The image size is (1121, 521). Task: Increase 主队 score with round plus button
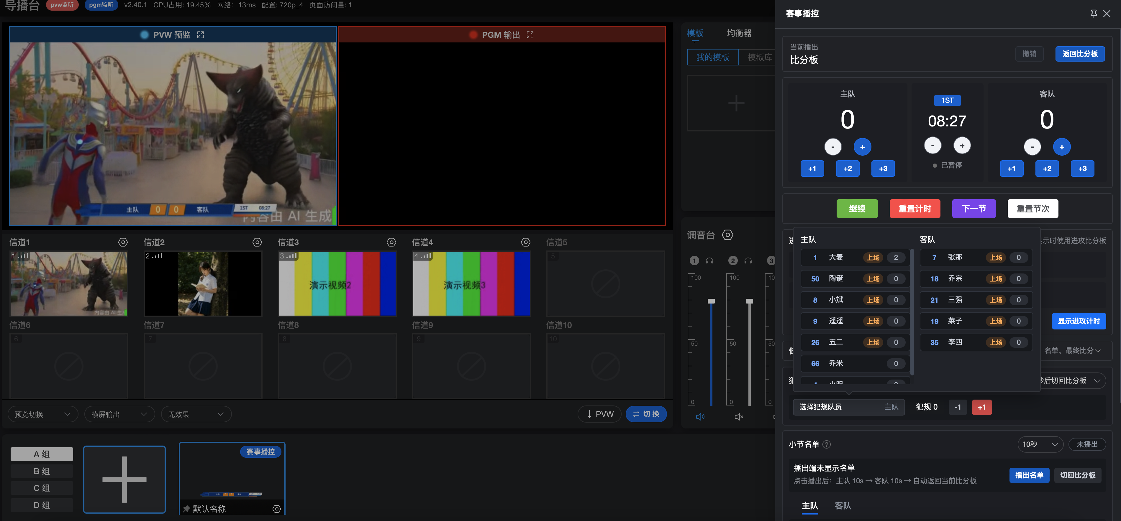tap(862, 147)
